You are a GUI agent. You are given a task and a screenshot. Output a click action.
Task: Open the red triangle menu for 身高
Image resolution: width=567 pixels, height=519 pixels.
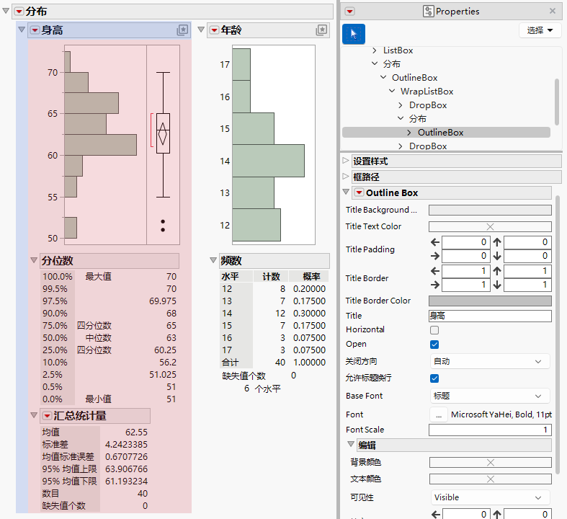coord(35,30)
